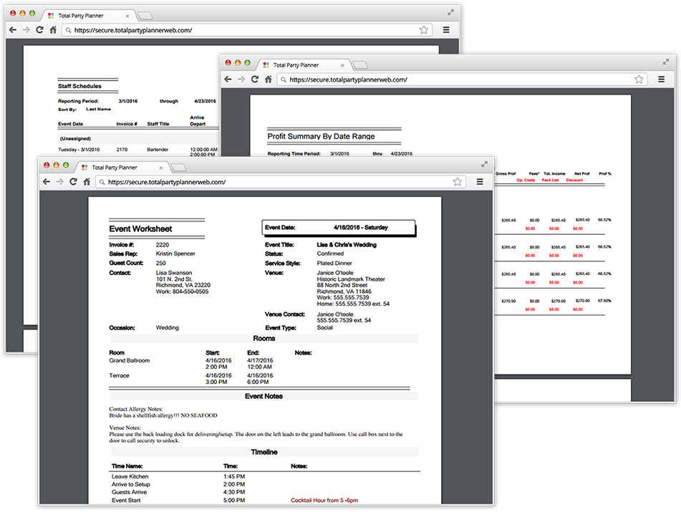The width and height of the screenshot is (681, 520).
Task: Go forward in the Profit Summary browser window
Action: click(x=241, y=80)
